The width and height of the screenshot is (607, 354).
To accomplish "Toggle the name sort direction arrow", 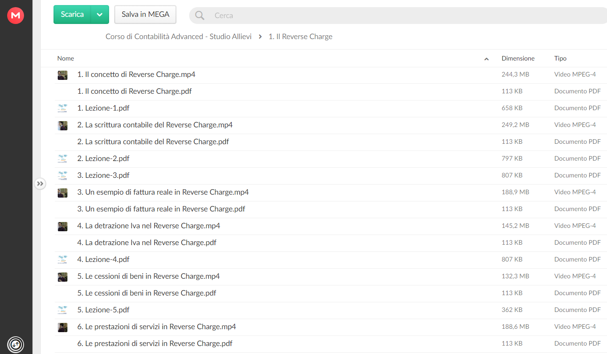I will 487,59.
